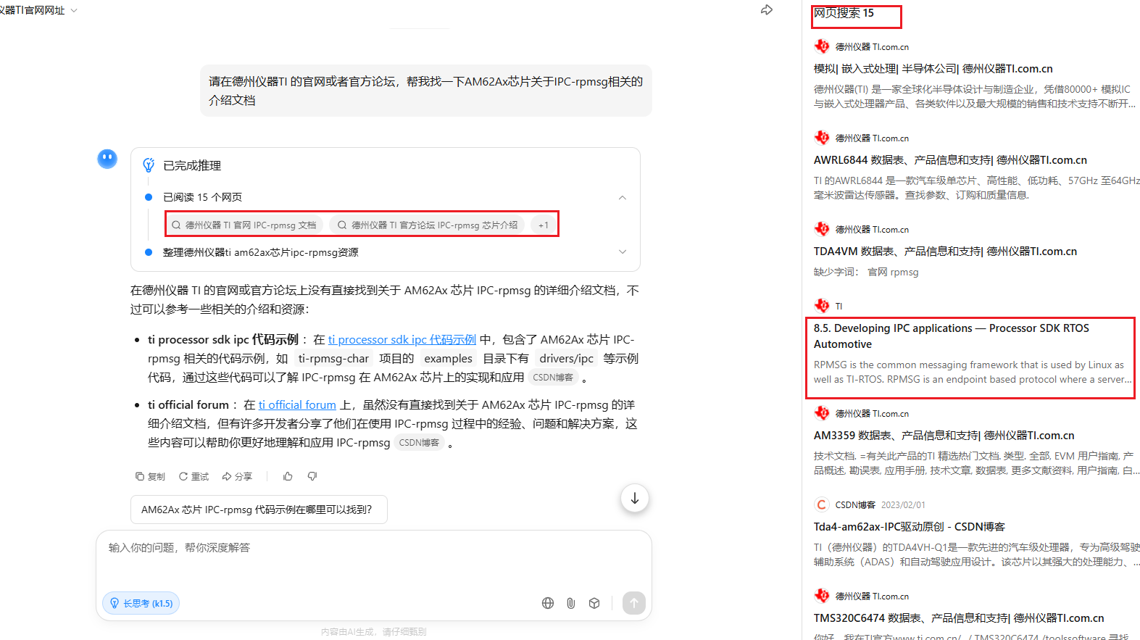
Task: Open result 'AWRL6844 数据表、产品信息和支持'
Action: [950, 159]
